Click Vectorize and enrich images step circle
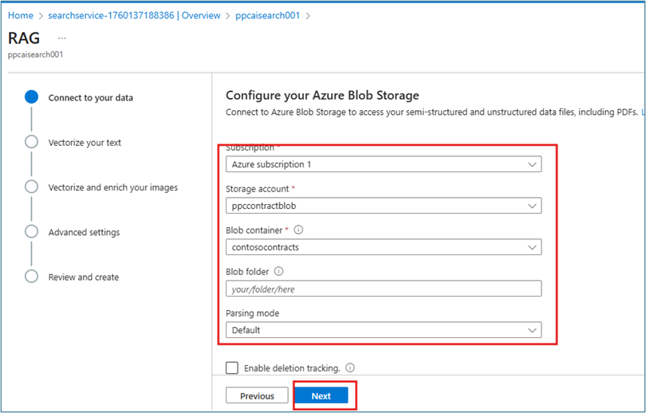Viewport: 646px width, 413px height. click(31, 187)
